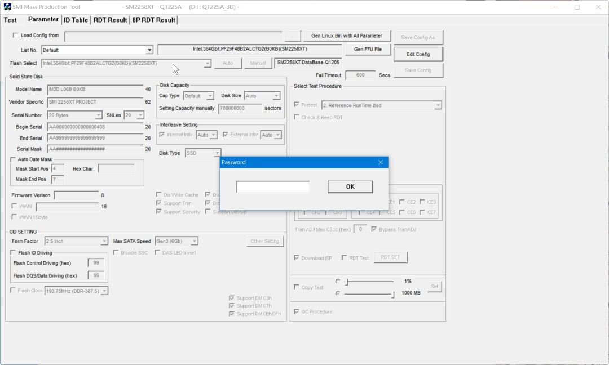Open the Pretest Reference RunTime Bad dropdown
The image size is (609, 365).
[438, 105]
